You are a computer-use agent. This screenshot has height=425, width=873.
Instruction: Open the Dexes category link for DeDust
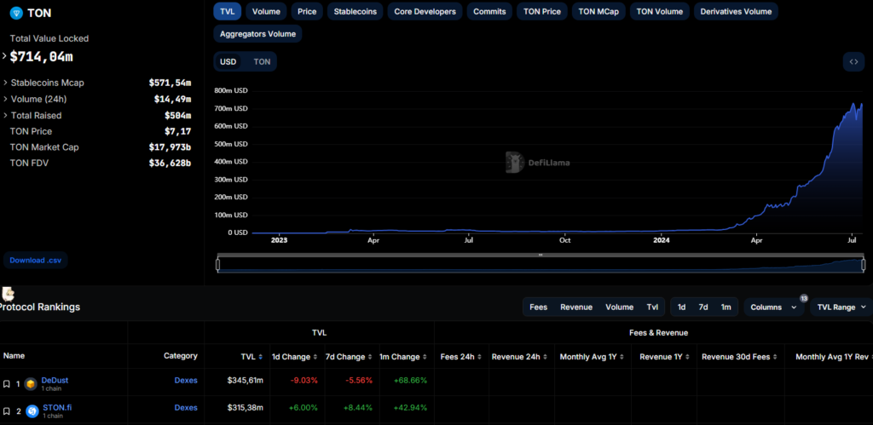[x=186, y=381]
